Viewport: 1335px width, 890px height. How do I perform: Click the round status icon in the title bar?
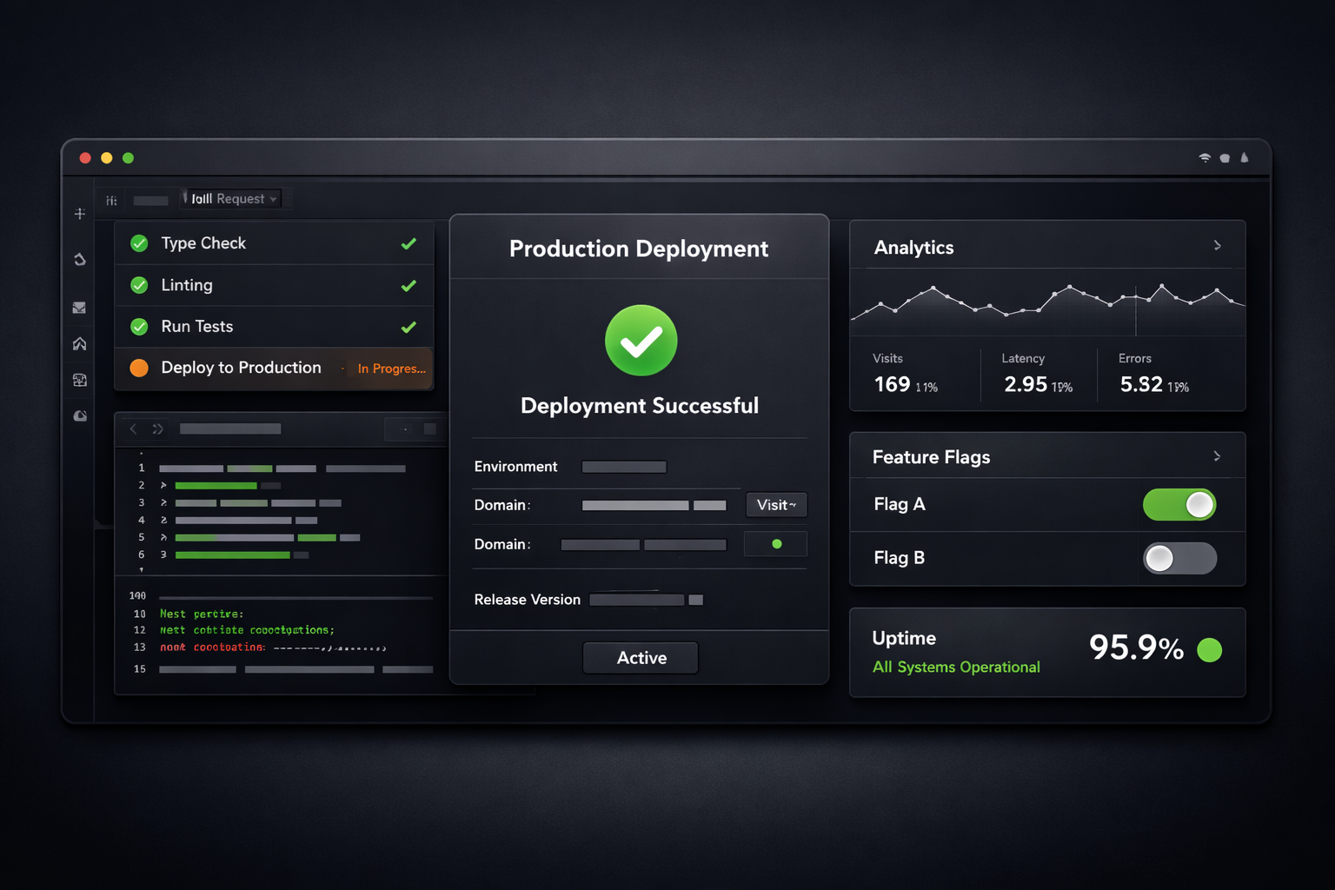point(1225,158)
